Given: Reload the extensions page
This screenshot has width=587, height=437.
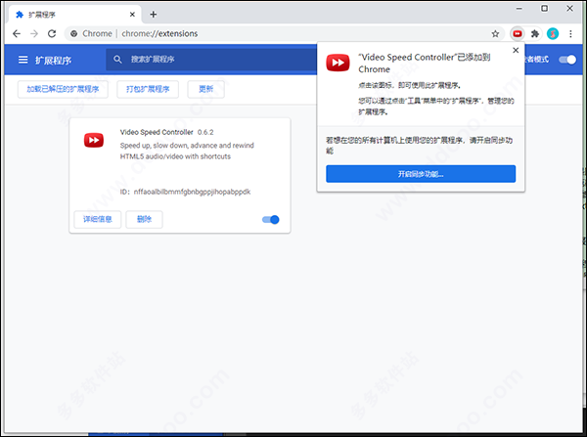Looking at the screenshot, I should click(52, 33).
